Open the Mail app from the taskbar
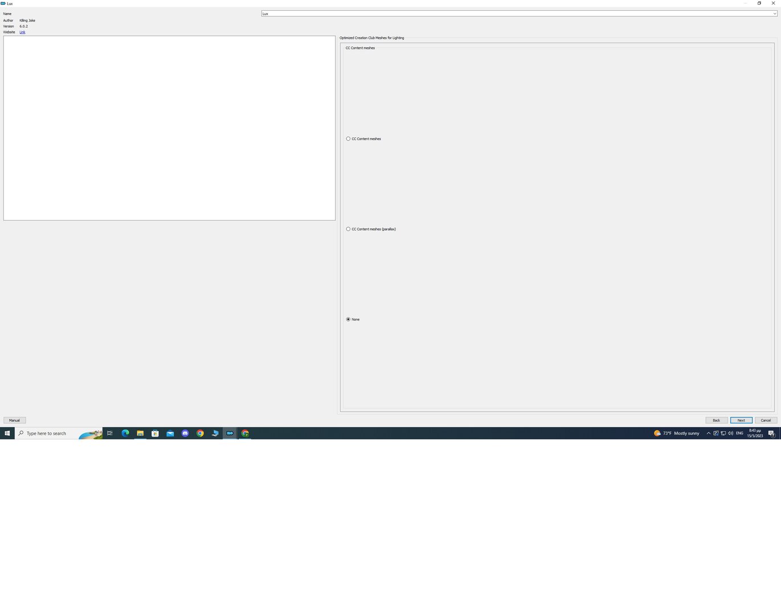Viewport: 781px width, 615px height. (x=170, y=433)
